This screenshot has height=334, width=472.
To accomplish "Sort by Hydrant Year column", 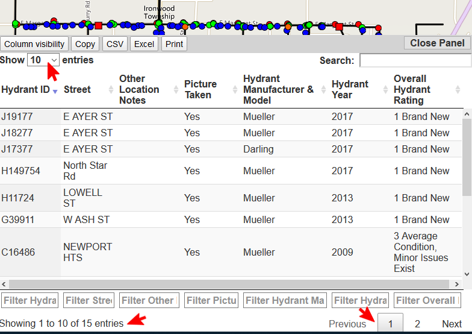I will (352, 90).
